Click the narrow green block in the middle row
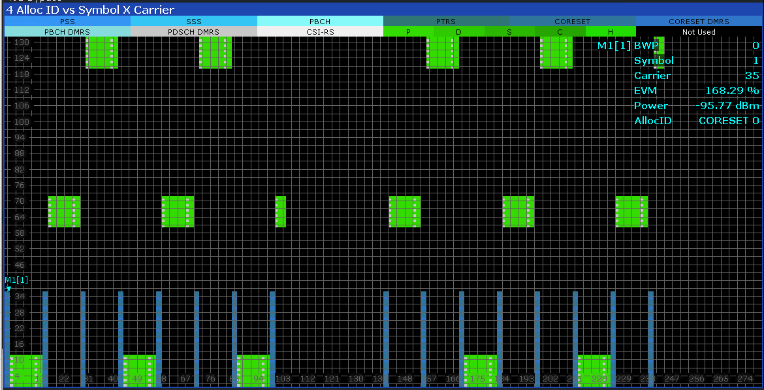The height and width of the screenshot is (390, 764). pos(281,212)
